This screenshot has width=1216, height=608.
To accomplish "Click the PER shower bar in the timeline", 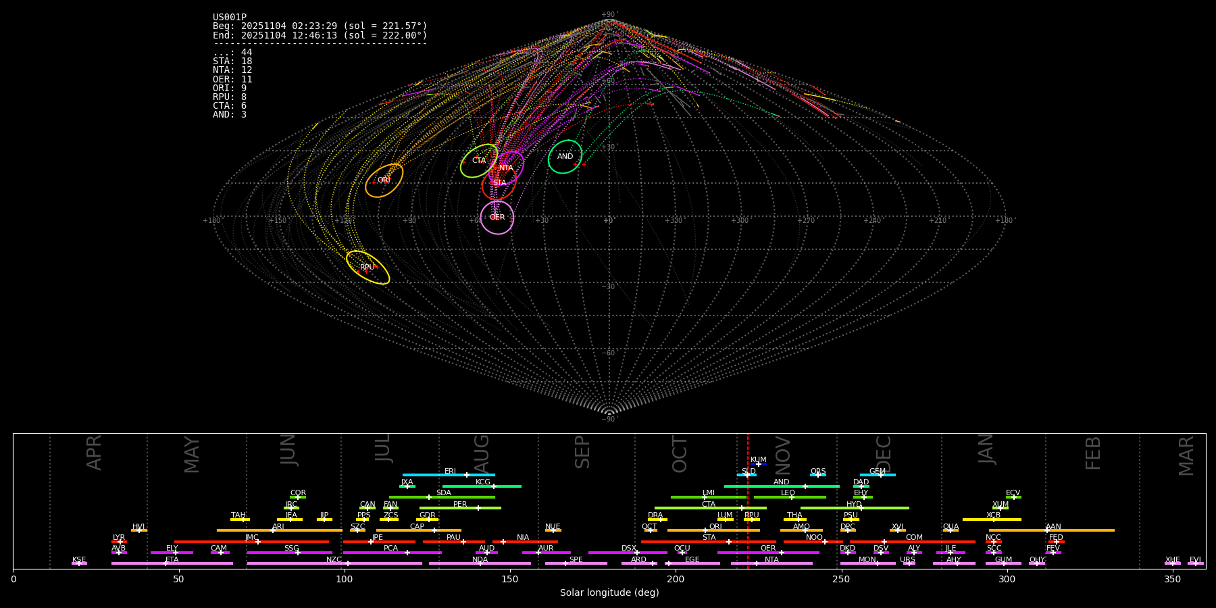I will click(460, 508).
